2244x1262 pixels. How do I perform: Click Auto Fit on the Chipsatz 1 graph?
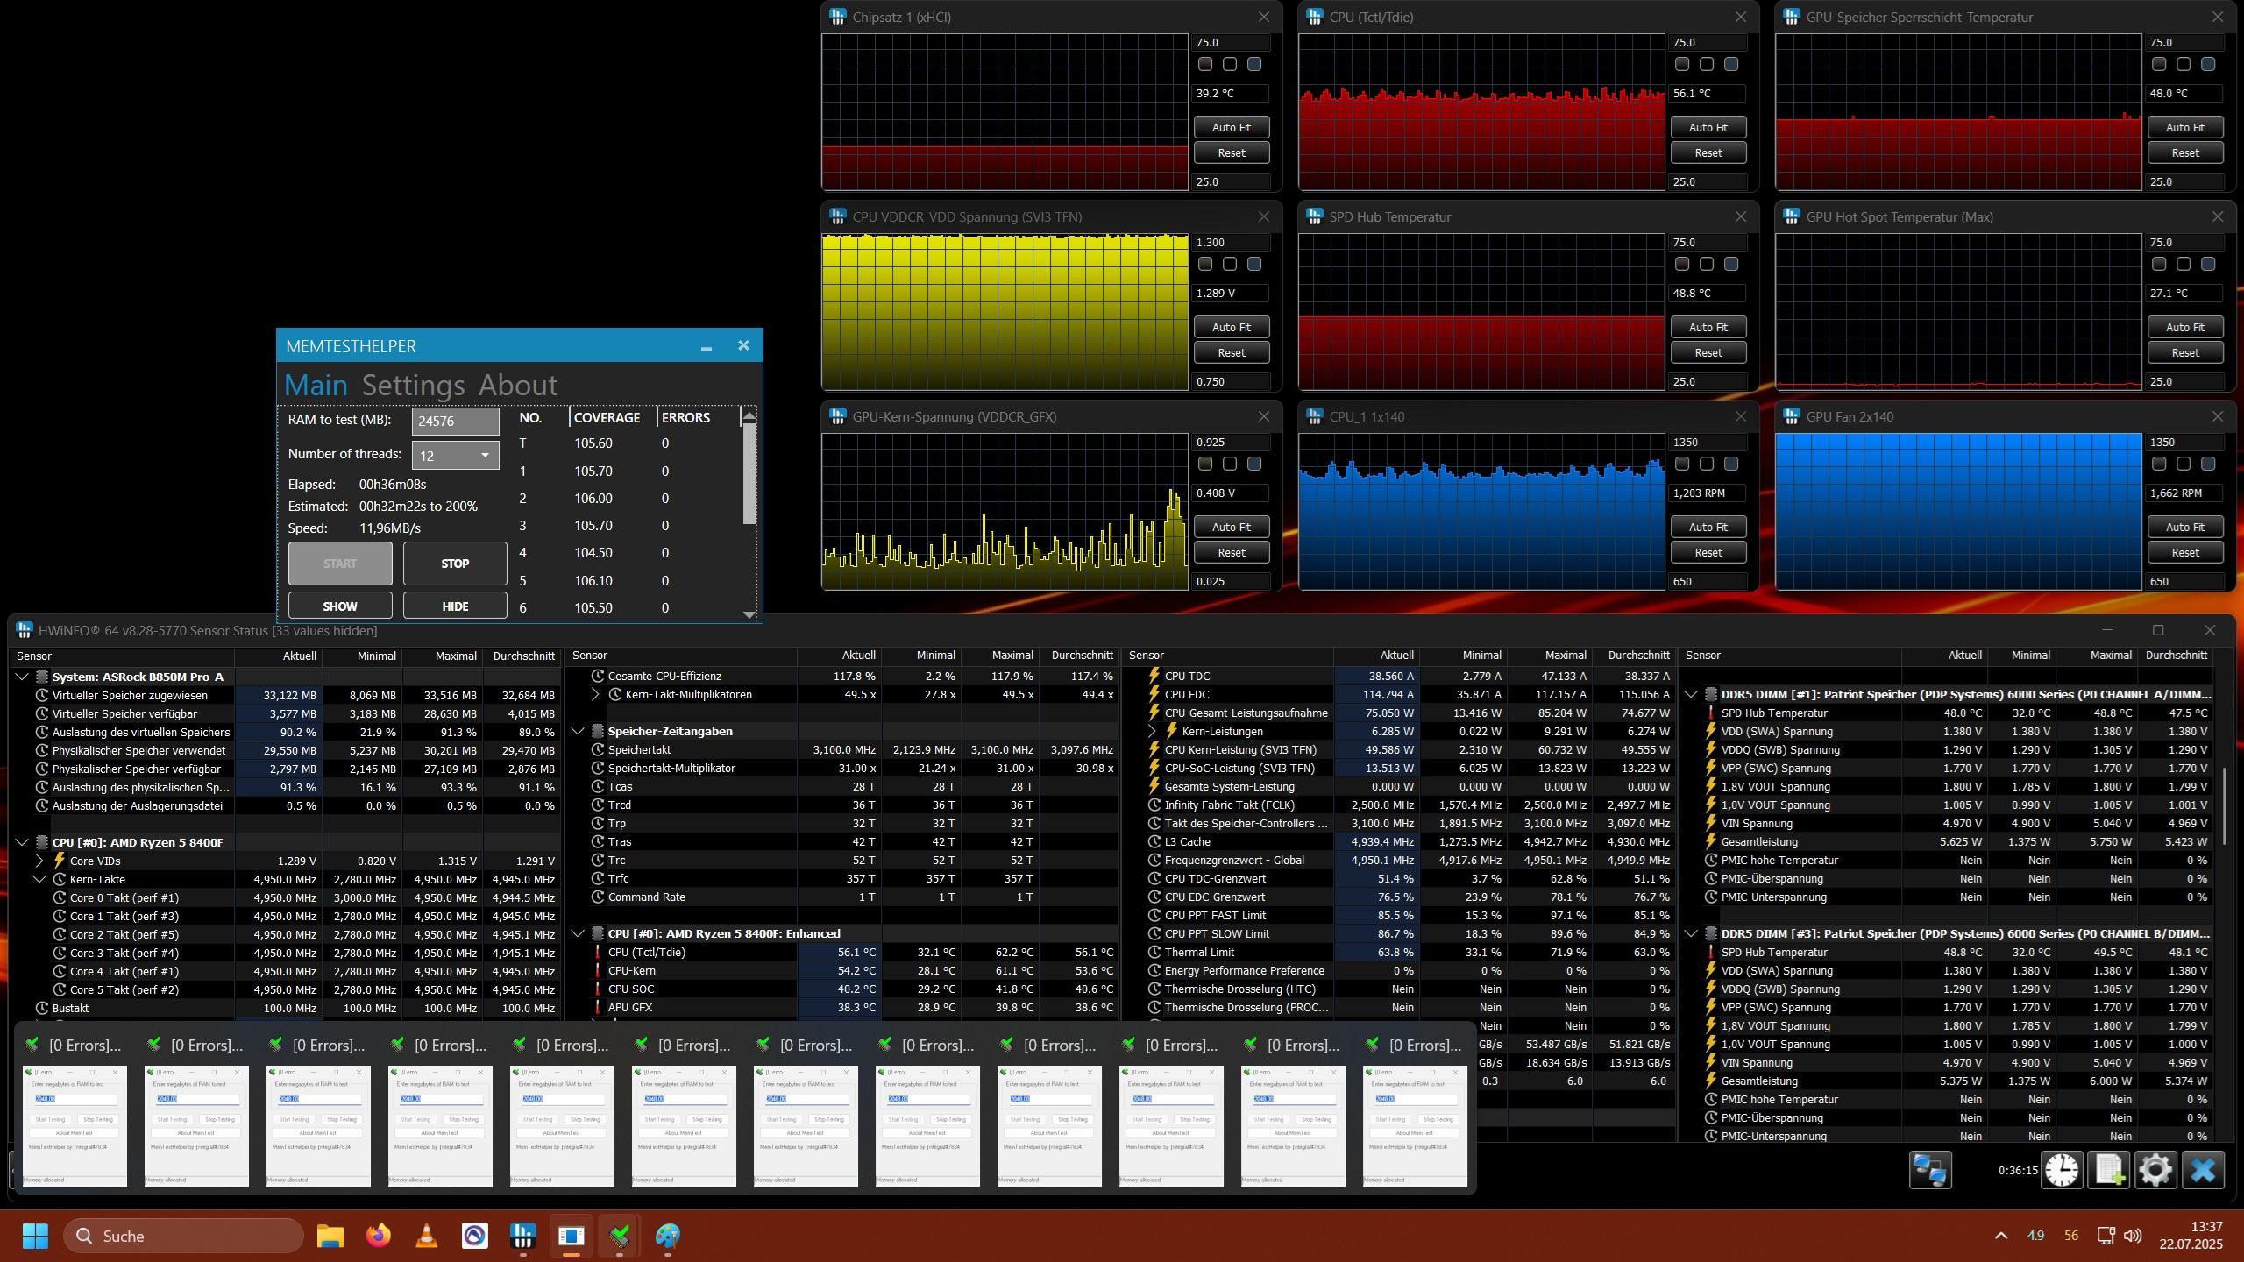coord(1231,127)
